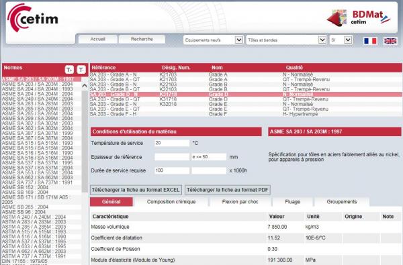Open the Tôles et bandes dropdown

coord(286,40)
